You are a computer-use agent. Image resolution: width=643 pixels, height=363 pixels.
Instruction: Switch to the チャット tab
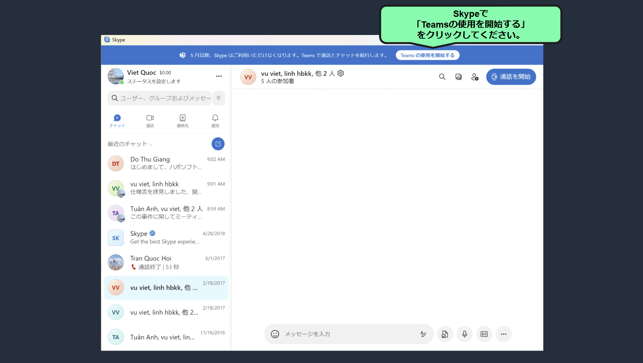point(117,120)
